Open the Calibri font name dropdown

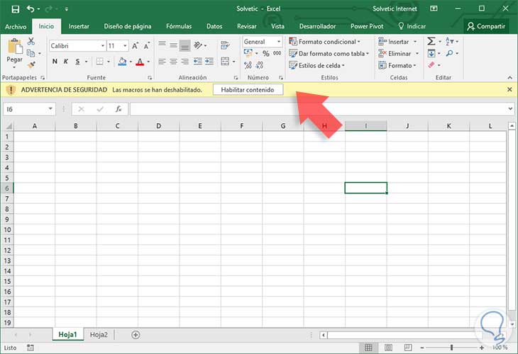click(102, 46)
